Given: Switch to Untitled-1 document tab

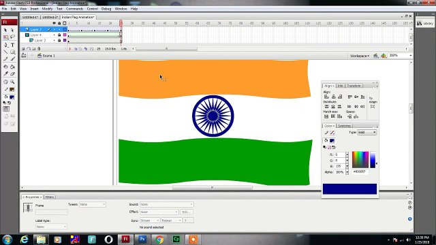Looking at the screenshot, I should click(30, 17).
